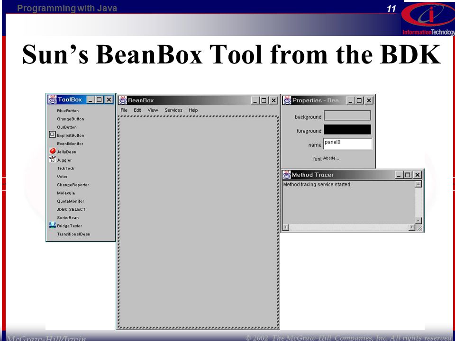
Task: Open the font editor labeled Abcde...
Action: coord(331,158)
